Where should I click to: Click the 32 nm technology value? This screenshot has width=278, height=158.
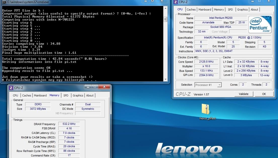point(202,31)
